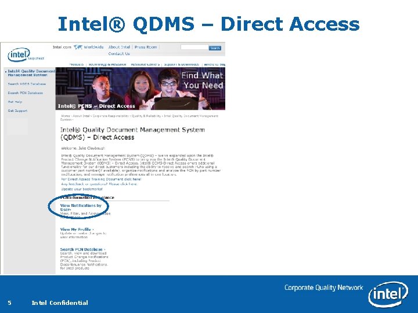This screenshot has width=418, height=313.
Task: Click the Welcome Julie Claybaugh text
Action: click(x=83, y=148)
